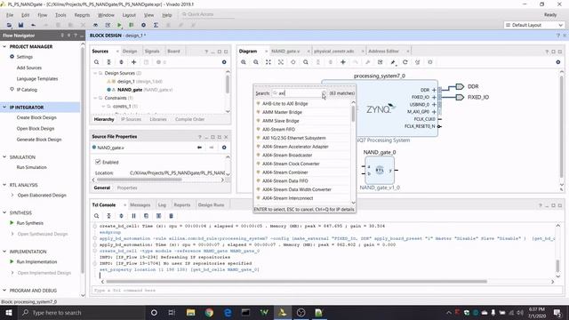Click the Sigma reports icon in main toolbar

[x=156, y=25]
